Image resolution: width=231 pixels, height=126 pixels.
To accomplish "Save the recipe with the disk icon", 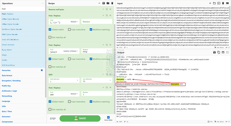I will [x=104, y=3].
